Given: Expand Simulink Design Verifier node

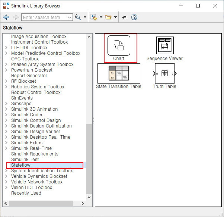Looking at the screenshot, I should 6,131.
